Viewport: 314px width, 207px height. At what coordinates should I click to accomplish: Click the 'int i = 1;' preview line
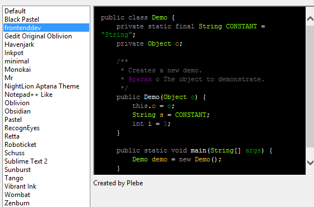pos(151,124)
